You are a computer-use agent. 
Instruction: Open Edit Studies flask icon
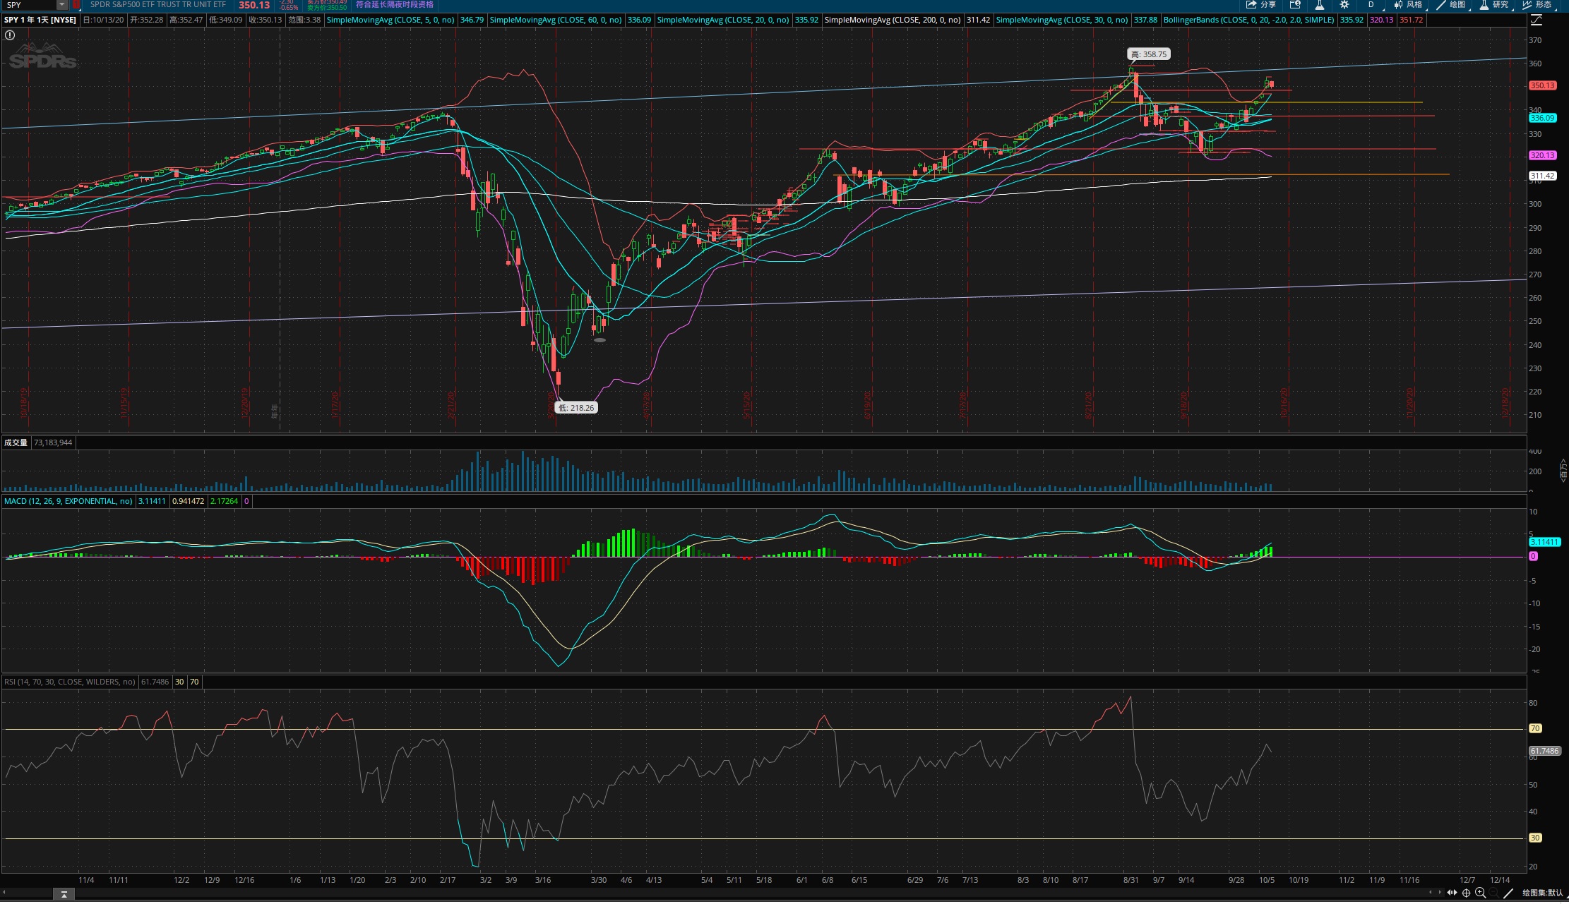point(1319,5)
